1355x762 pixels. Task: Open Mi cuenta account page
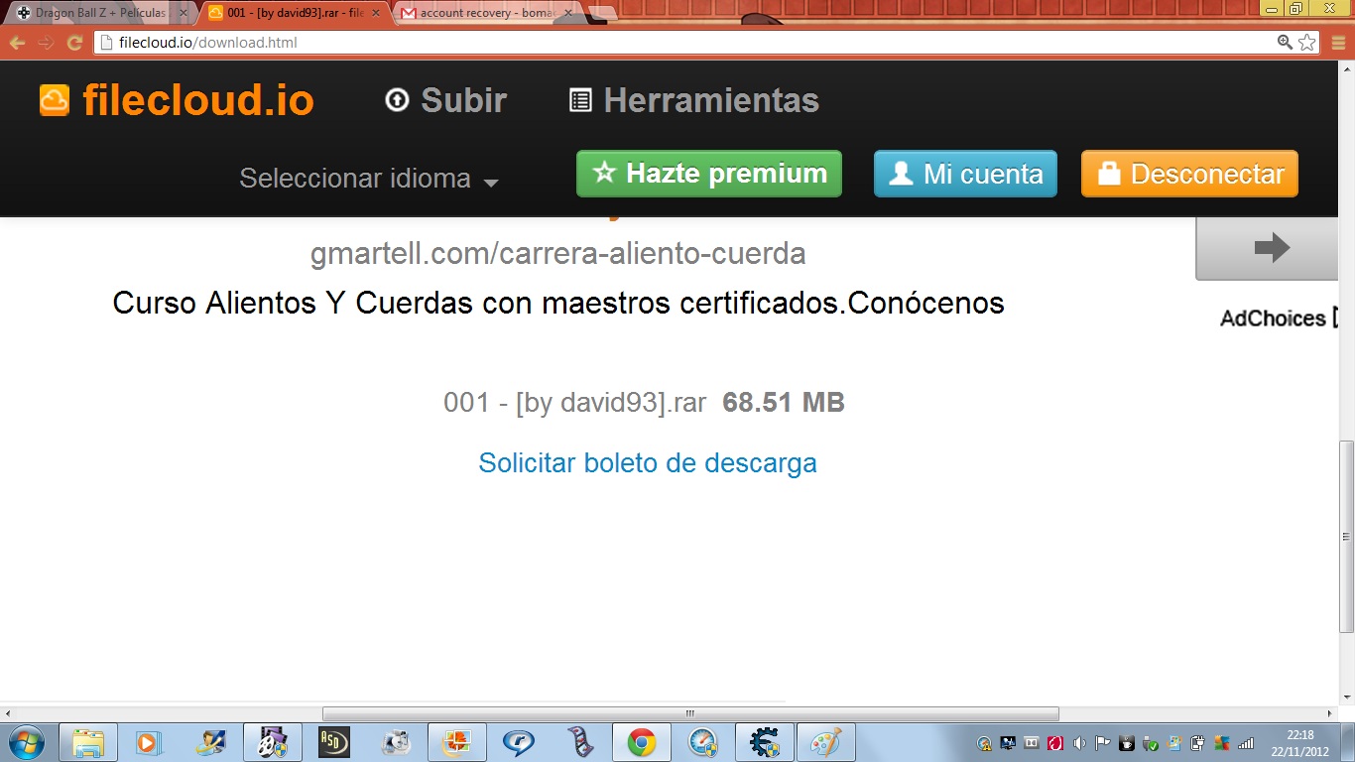click(965, 174)
